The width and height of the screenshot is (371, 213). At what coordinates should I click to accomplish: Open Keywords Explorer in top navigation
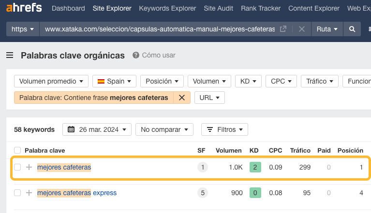tap(167, 8)
